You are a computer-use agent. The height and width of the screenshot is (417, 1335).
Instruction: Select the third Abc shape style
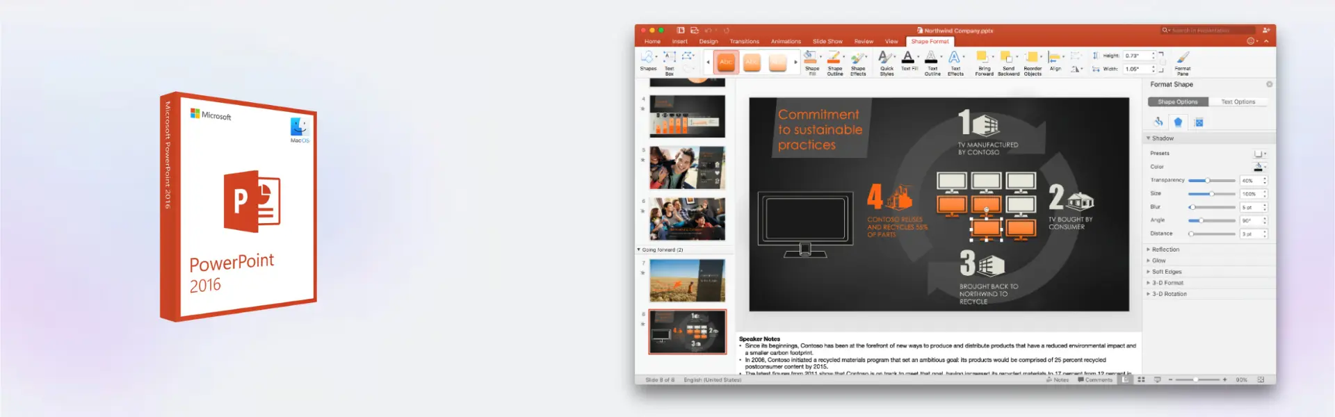click(x=777, y=63)
